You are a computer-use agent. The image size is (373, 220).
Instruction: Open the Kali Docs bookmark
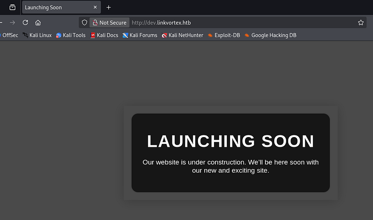[x=104, y=35]
